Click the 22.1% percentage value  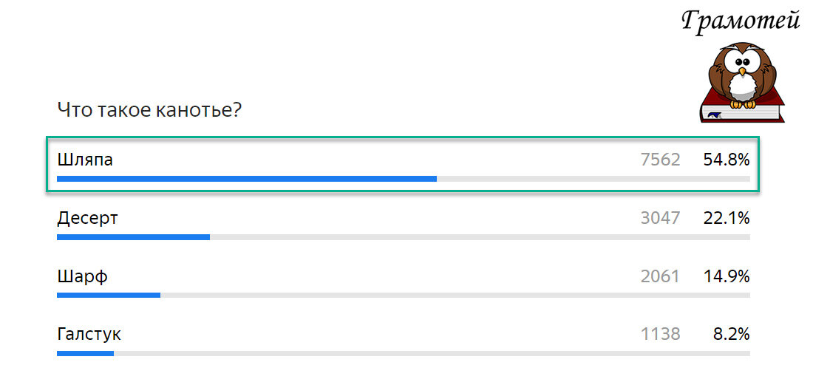727,219
